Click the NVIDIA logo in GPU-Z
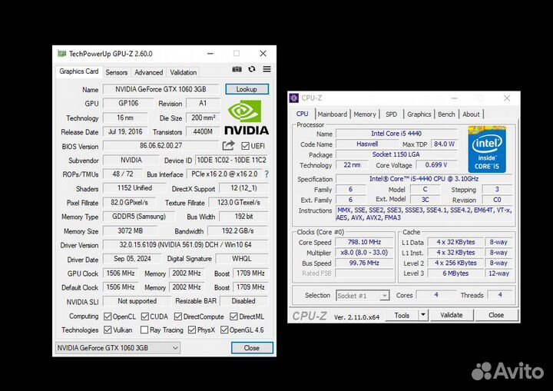This screenshot has width=553, height=391. pyautogui.click(x=247, y=118)
